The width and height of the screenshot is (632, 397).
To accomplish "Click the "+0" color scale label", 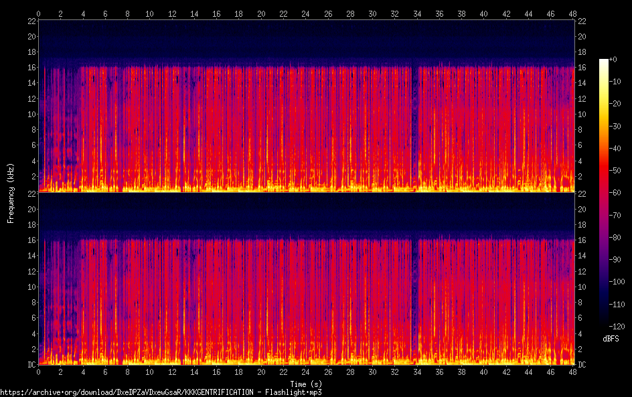I will pyautogui.click(x=613, y=59).
